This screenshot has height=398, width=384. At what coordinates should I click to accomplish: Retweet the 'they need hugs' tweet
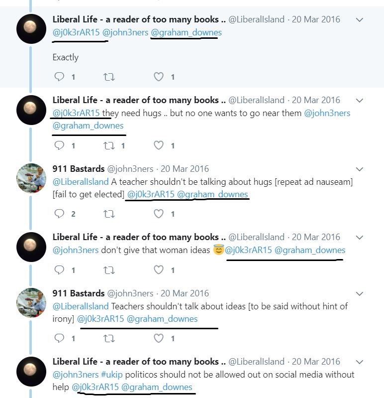(109, 145)
